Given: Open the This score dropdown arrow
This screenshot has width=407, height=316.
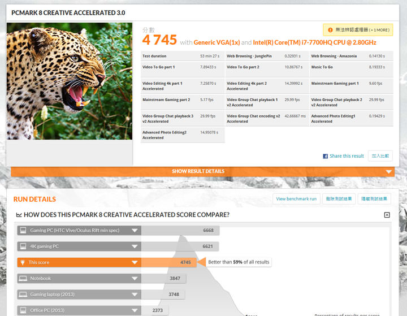Looking at the screenshot, I should coord(135,262).
